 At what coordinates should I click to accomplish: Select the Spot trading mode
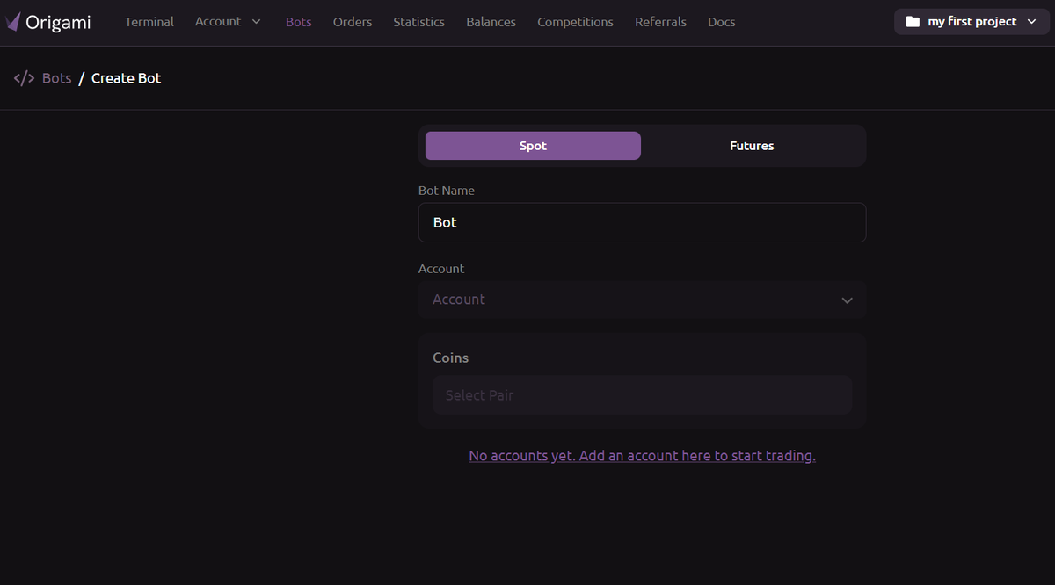point(532,146)
